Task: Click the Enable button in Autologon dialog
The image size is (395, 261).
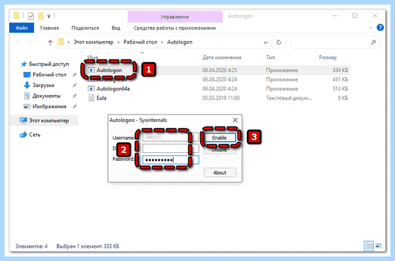Action: coord(220,138)
